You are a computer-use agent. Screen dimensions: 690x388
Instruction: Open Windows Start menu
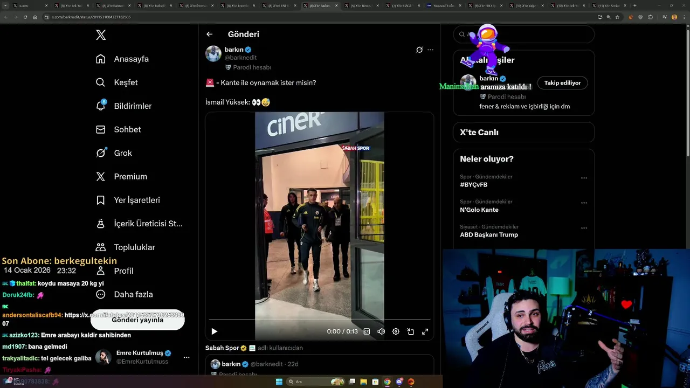click(279, 382)
